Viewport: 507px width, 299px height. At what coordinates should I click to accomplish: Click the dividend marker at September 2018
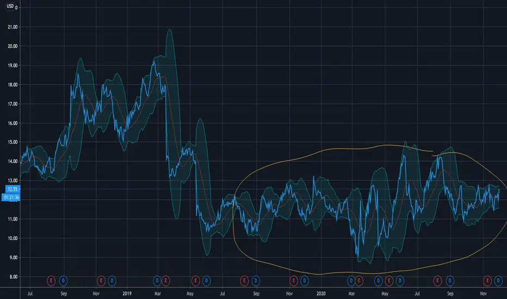pos(63,281)
